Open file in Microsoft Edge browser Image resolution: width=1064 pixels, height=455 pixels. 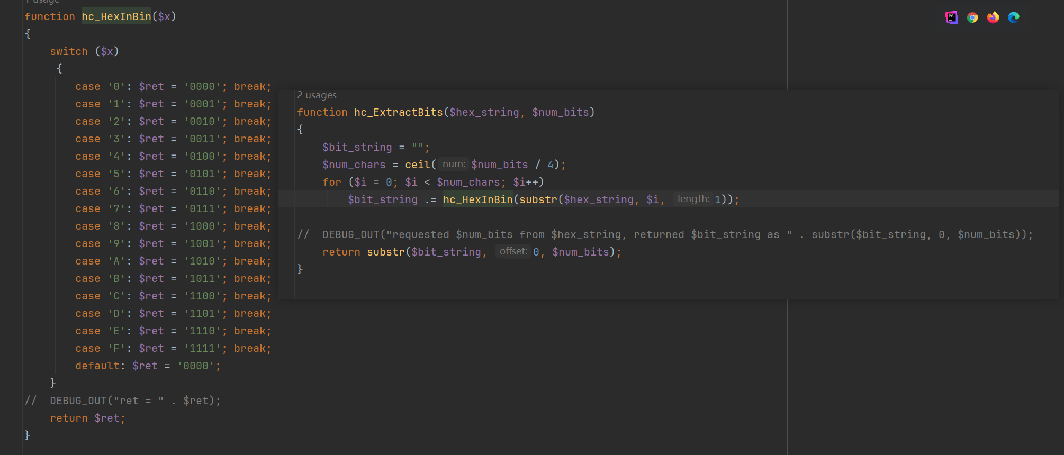click(1014, 17)
